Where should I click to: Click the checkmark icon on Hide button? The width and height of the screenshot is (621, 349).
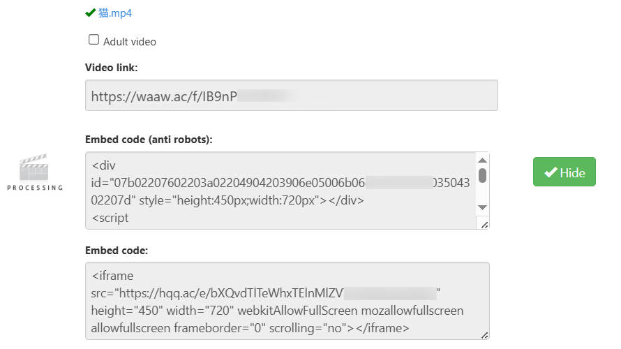coord(551,172)
